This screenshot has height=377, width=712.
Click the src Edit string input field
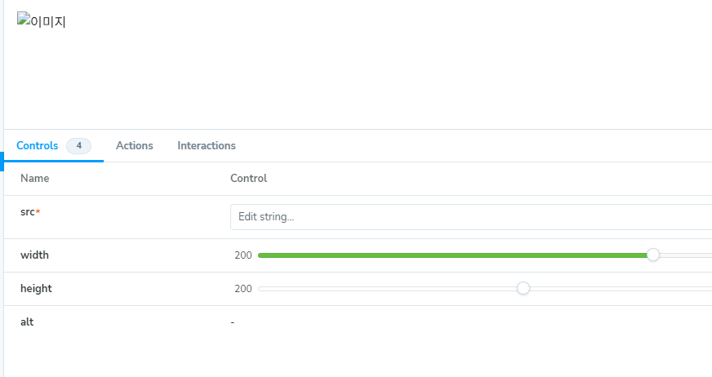coord(471,217)
